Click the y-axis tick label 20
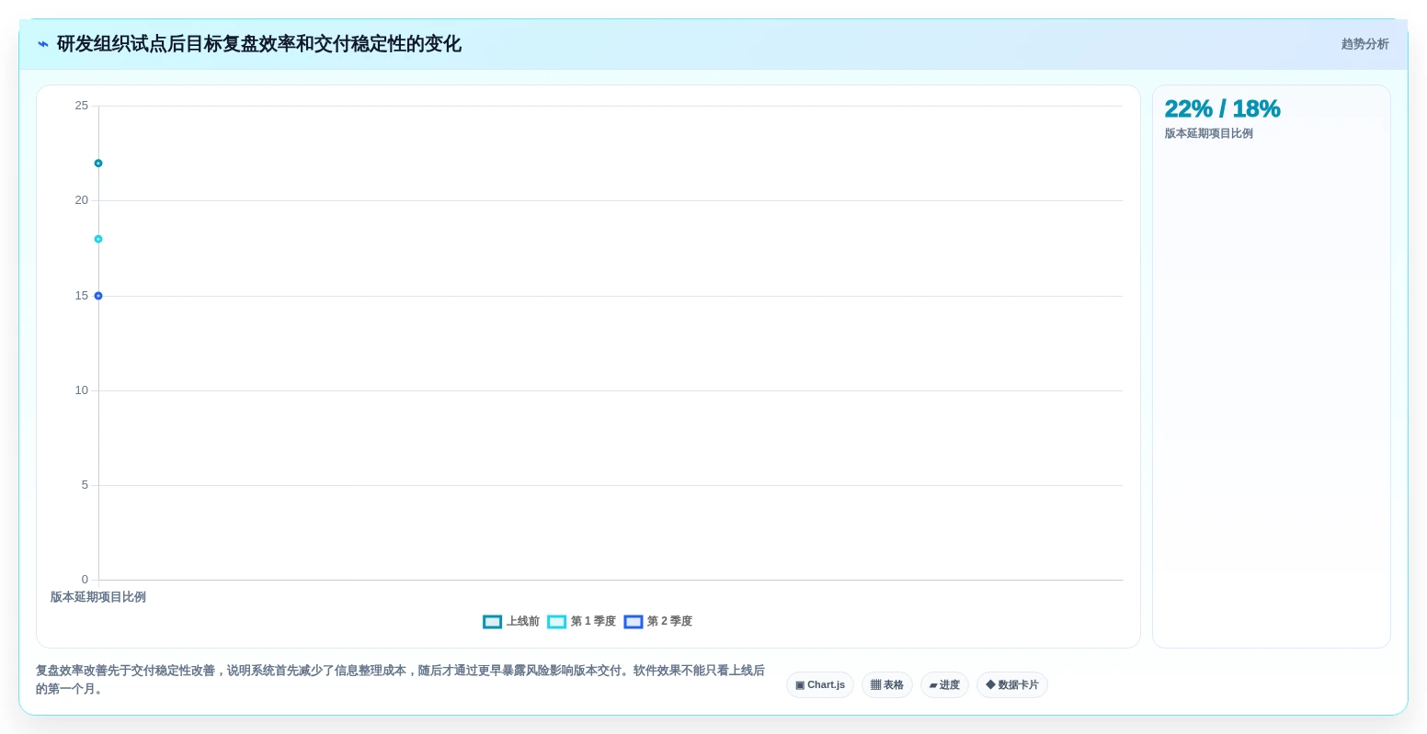The image size is (1427, 734). [x=82, y=200]
